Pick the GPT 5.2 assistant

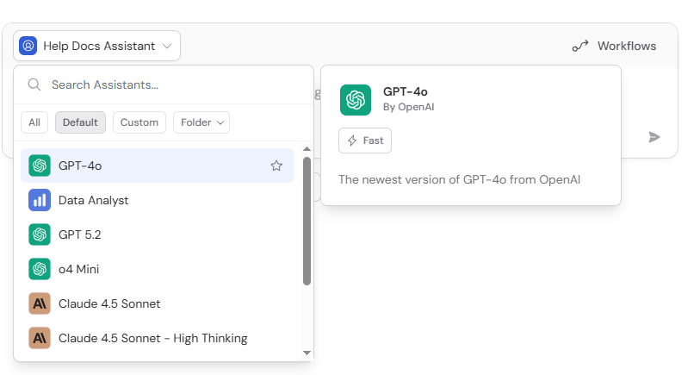pos(158,234)
